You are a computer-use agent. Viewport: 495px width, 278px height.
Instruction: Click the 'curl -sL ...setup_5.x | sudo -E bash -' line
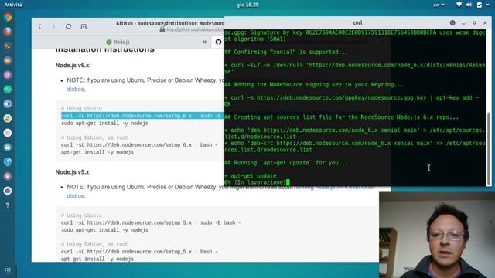point(151,222)
